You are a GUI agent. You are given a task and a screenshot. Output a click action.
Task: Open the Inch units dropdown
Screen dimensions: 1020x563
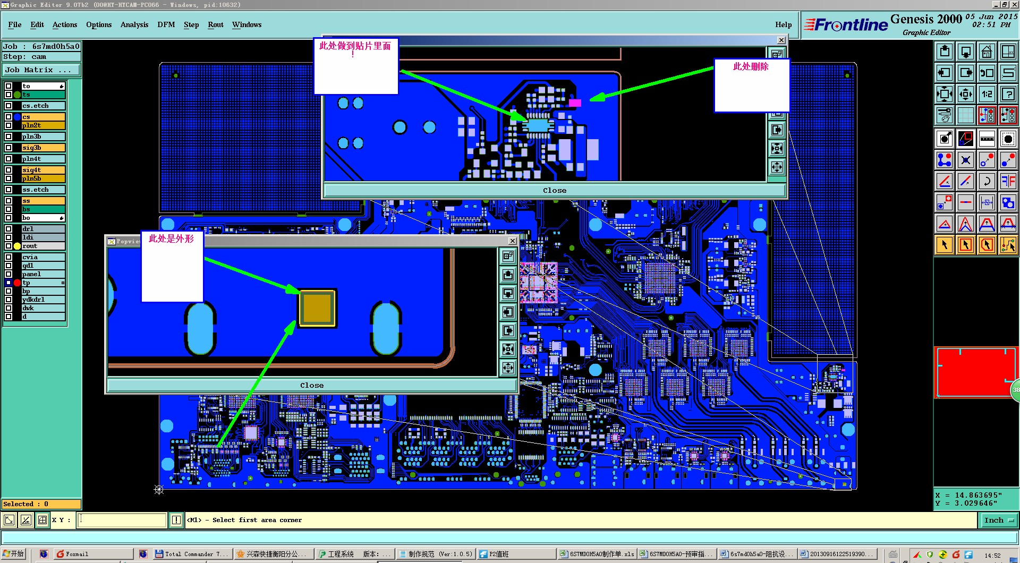998,521
